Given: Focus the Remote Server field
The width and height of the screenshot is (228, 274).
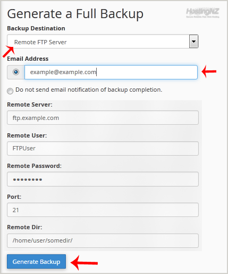Looking at the screenshot, I should click(103, 118).
